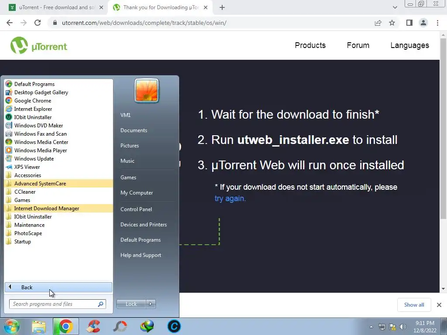Open XPS Viewer
Viewport: 447px width, 335px height.
[x=58, y=167]
